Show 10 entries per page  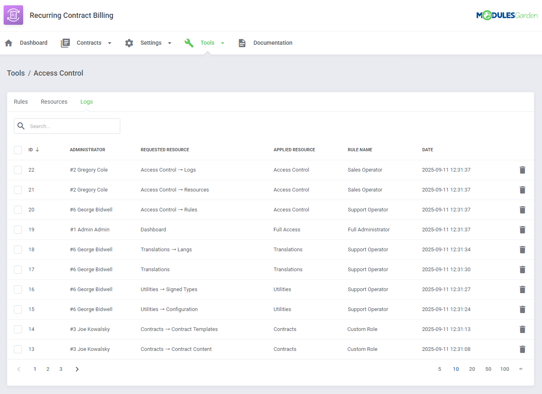(x=456, y=369)
